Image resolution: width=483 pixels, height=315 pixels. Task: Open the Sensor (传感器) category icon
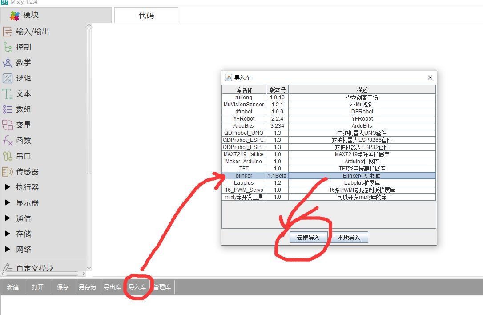click(x=8, y=172)
